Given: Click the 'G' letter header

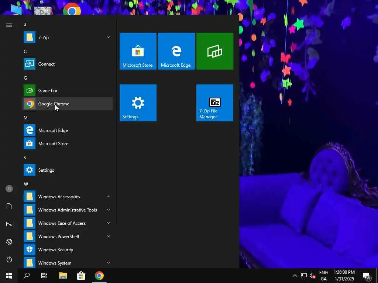Looking at the screenshot, I should (x=25, y=78).
